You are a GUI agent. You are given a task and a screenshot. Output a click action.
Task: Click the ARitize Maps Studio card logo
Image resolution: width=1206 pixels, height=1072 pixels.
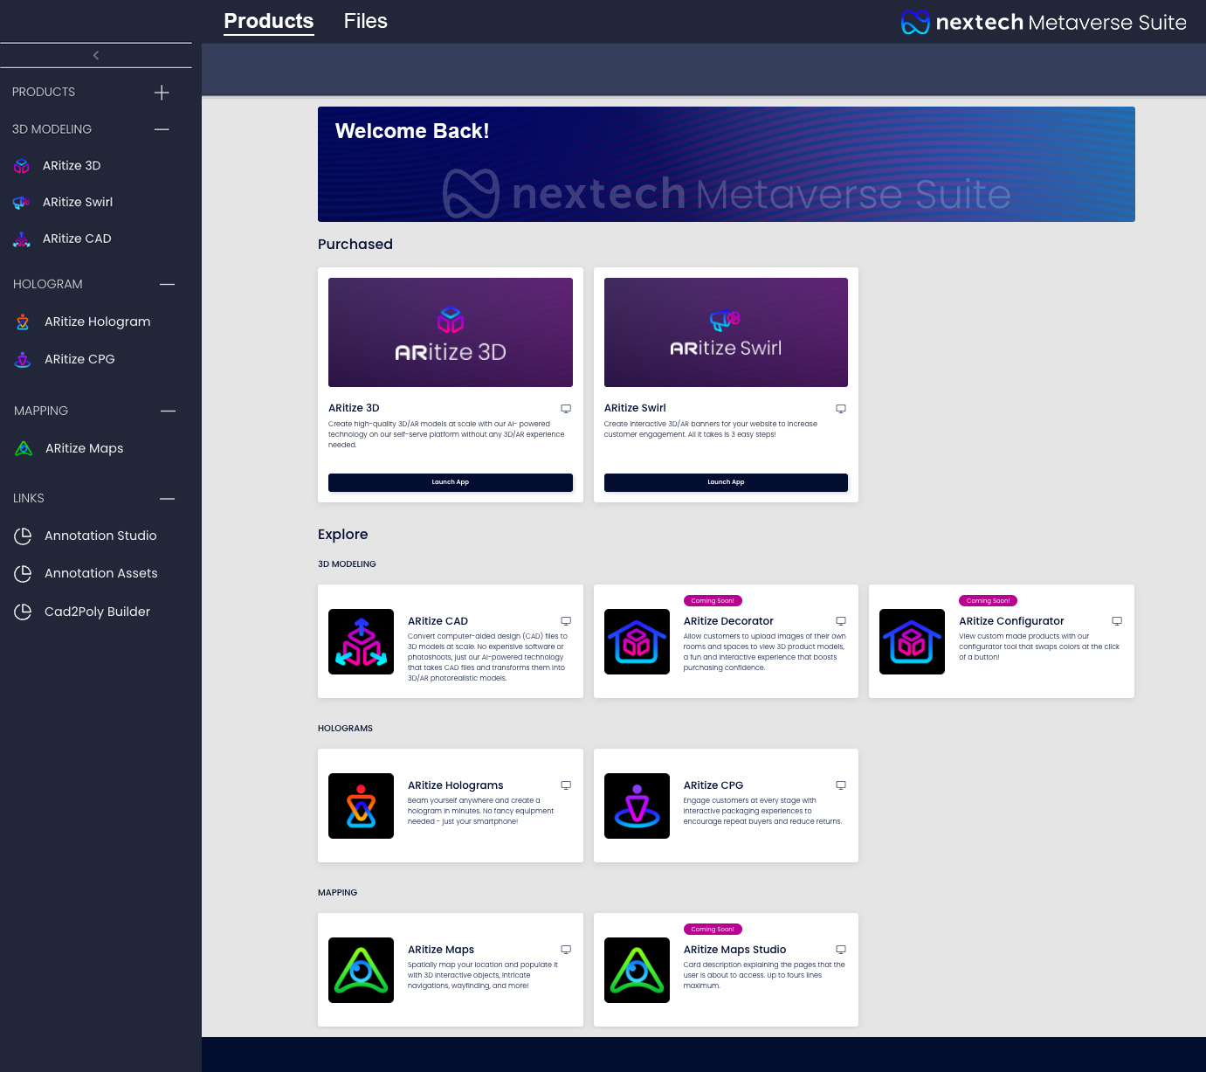pos(637,970)
